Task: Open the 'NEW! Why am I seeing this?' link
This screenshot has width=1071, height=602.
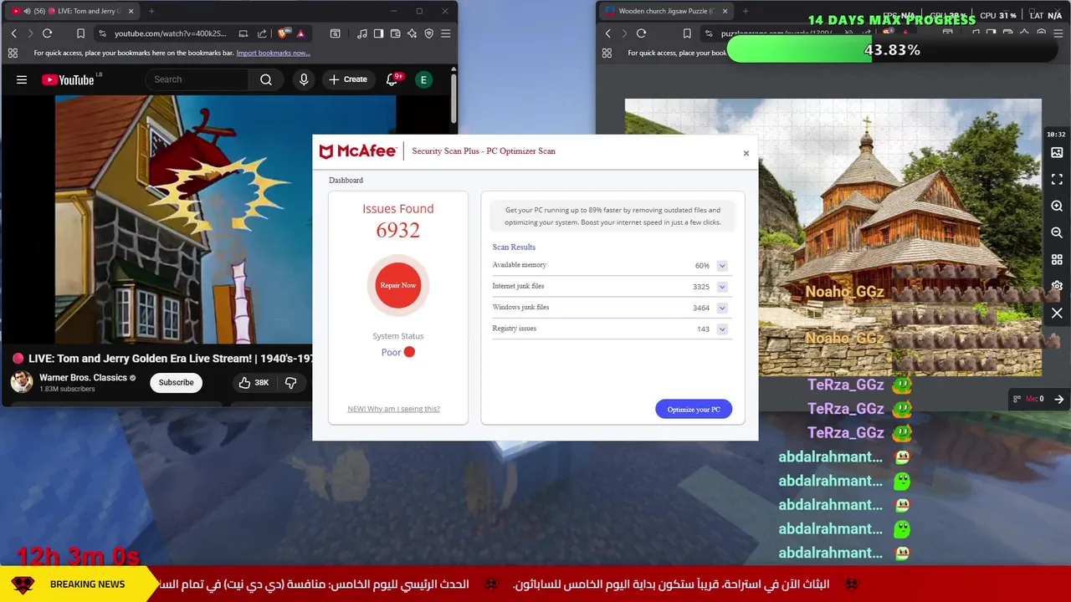Action: click(393, 409)
